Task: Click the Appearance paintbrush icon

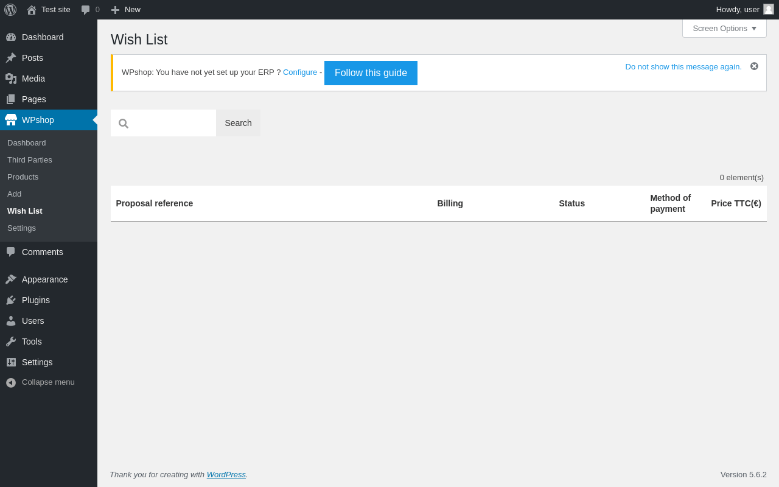Action: 11,279
